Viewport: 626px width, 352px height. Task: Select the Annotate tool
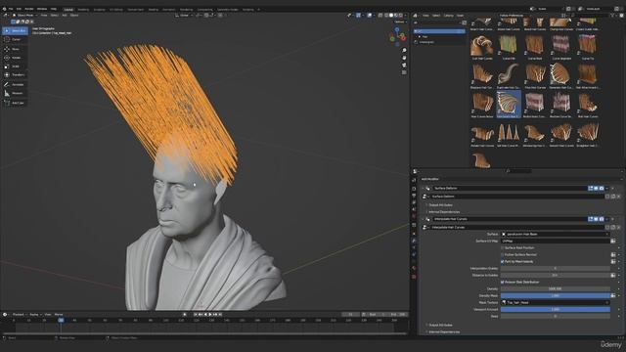click(15, 85)
